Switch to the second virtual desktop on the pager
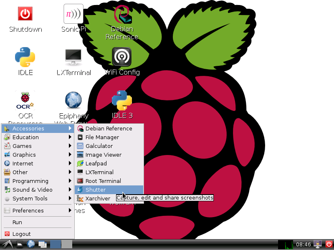This screenshot has width=334, height=250. (x=67, y=245)
